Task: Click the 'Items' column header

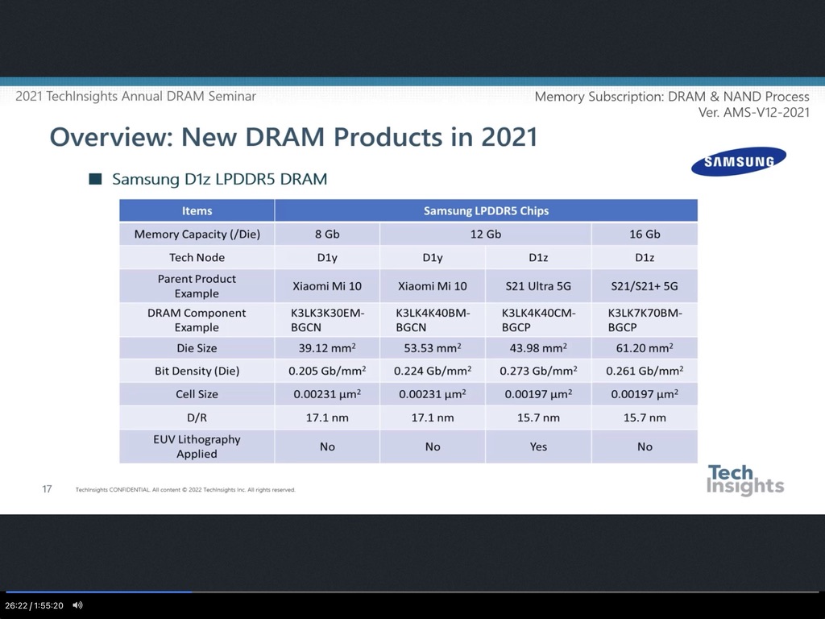Action: click(x=197, y=210)
